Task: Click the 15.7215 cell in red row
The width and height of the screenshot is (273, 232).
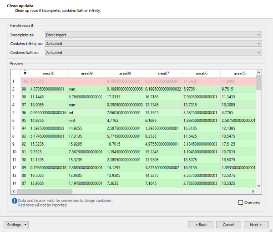Action: point(48,81)
